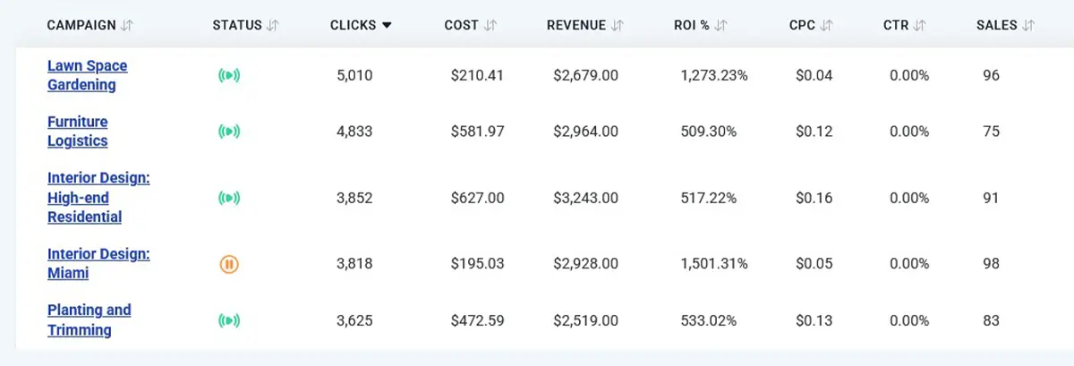Click the paused status icon for Interior Design: Miami
This screenshot has height=366, width=1074.
click(x=229, y=264)
